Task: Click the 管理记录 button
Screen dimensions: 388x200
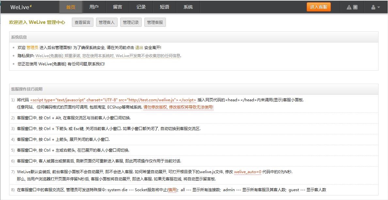Action: click(x=131, y=22)
